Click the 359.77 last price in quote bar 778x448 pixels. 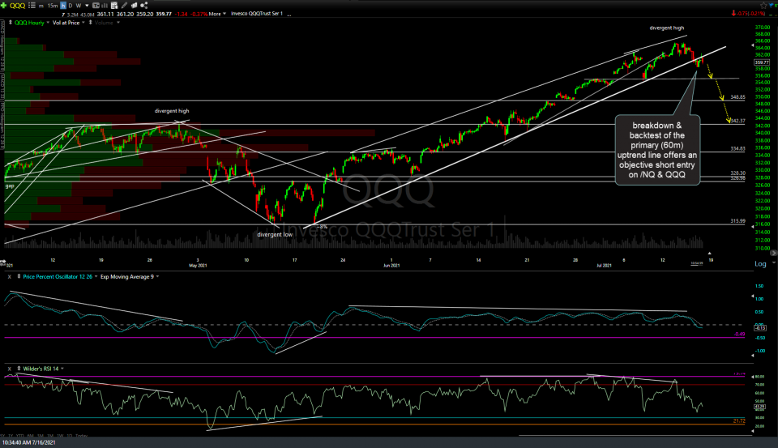[163, 14]
